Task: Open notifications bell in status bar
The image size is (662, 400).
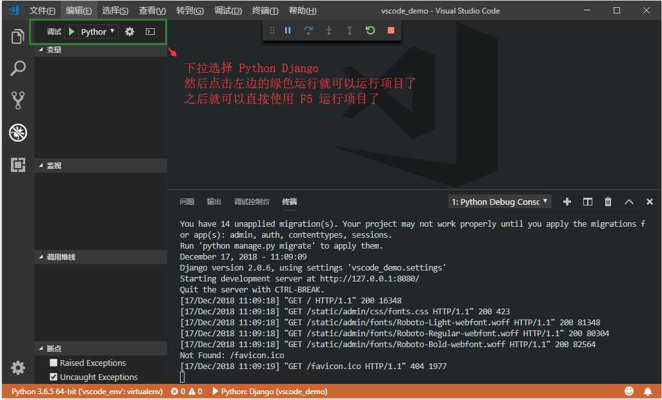Action: click(648, 392)
